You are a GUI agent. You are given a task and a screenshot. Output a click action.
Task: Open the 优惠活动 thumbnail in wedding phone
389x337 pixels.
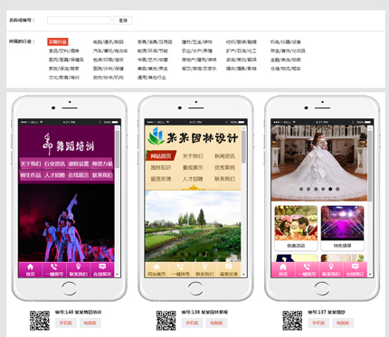point(296,229)
